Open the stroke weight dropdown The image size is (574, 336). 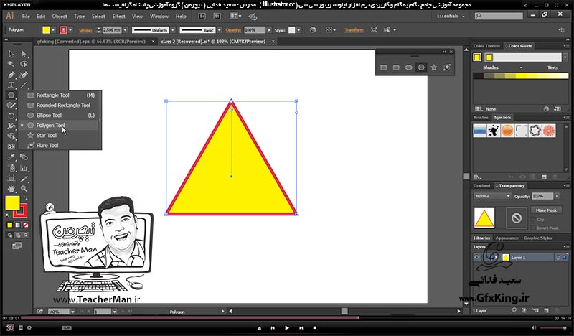[x=125, y=30]
